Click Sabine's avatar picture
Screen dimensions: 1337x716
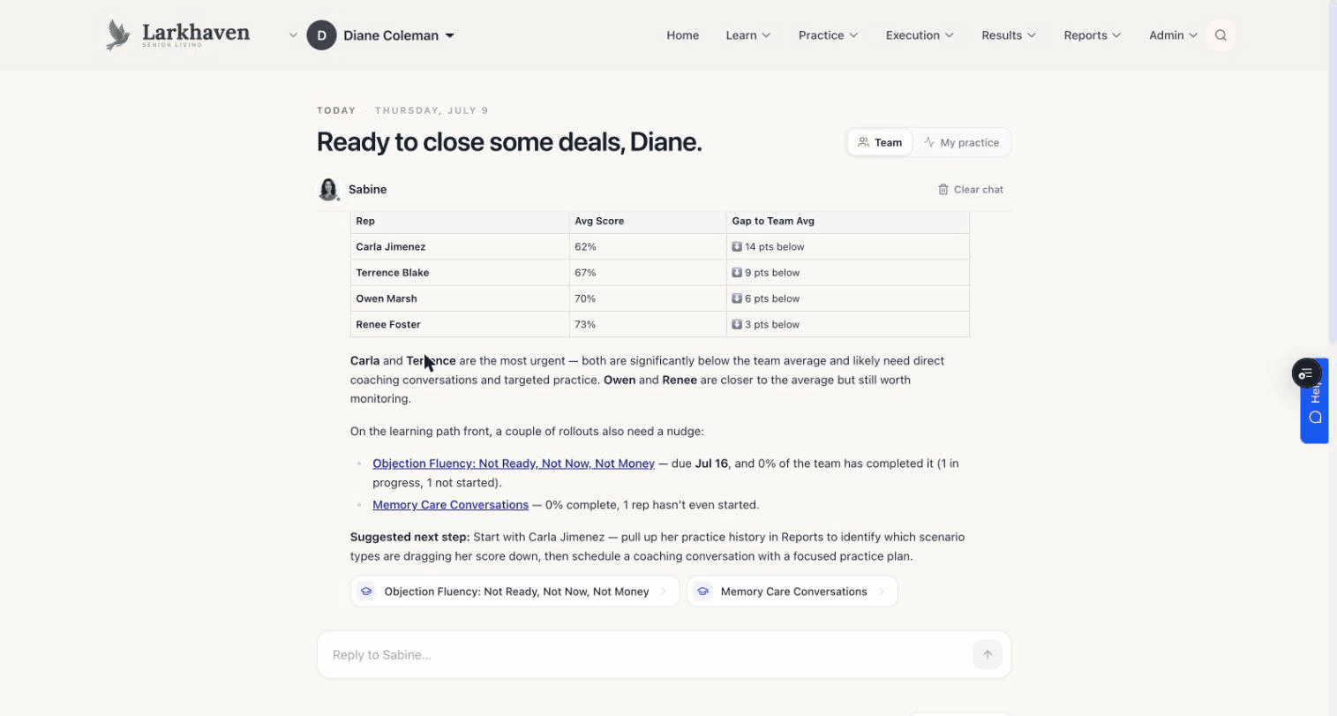tap(328, 189)
